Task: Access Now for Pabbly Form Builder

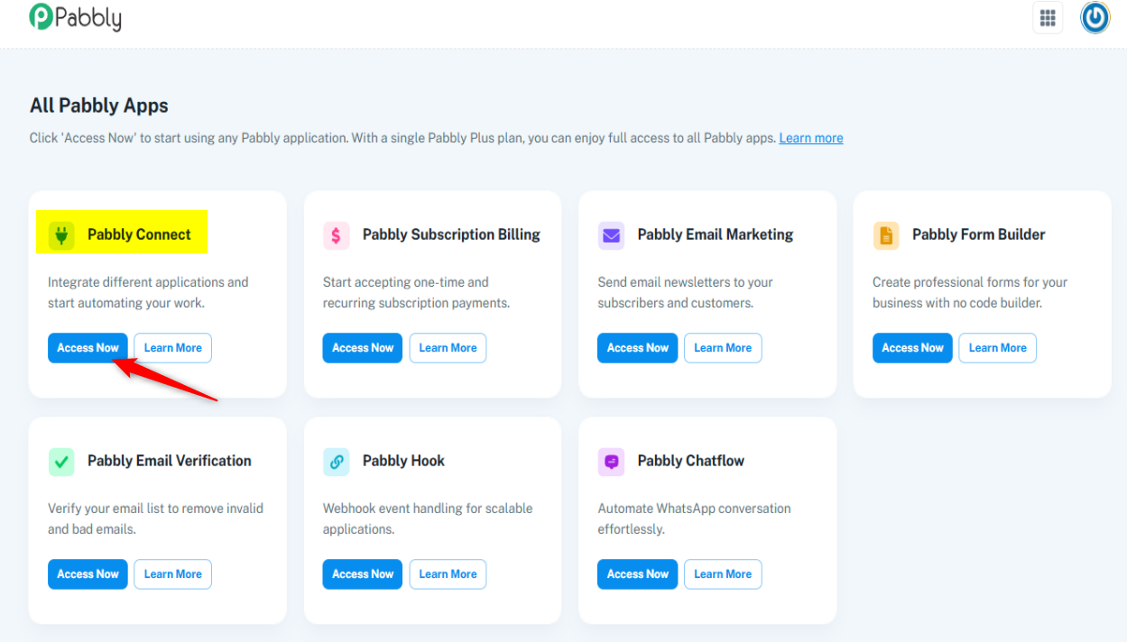Action: [x=912, y=348]
